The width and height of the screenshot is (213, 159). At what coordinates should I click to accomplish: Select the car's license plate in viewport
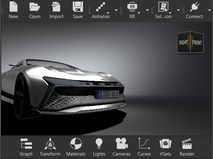point(108,94)
